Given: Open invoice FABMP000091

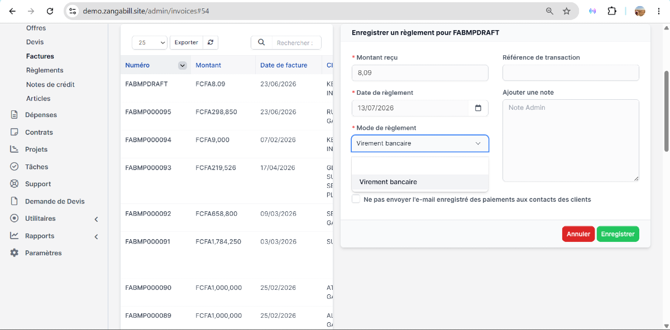Looking at the screenshot, I should coord(148,242).
